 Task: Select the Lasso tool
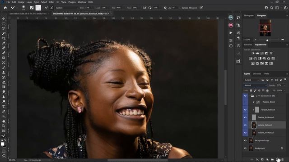click(x=4, y=28)
